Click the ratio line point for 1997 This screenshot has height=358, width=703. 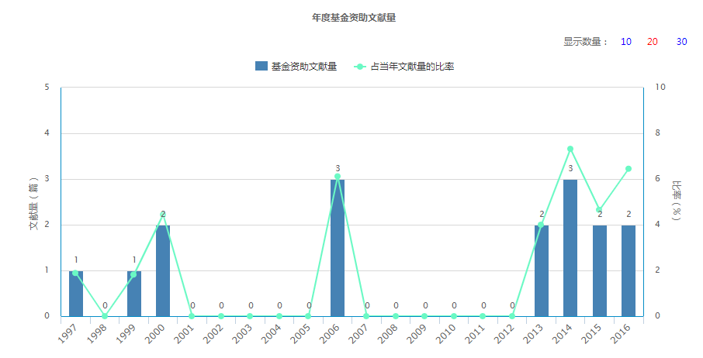point(75,273)
